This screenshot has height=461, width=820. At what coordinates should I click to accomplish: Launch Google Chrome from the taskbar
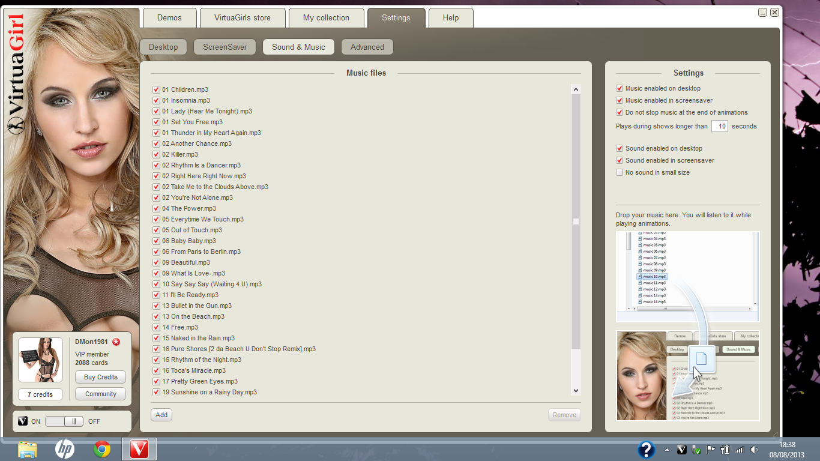pyautogui.click(x=102, y=449)
